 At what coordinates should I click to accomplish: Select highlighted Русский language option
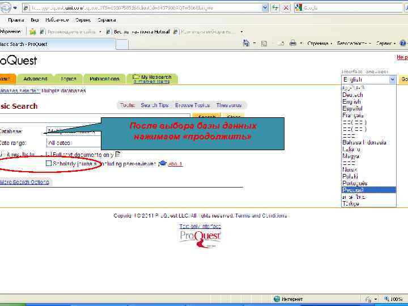(x=369, y=190)
